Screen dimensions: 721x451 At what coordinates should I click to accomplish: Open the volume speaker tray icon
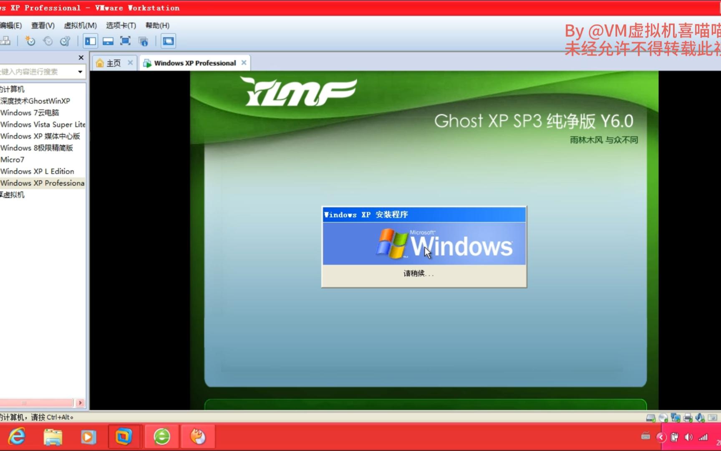(688, 437)
